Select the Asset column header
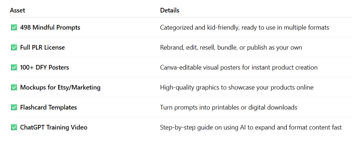 coord(17,10)
